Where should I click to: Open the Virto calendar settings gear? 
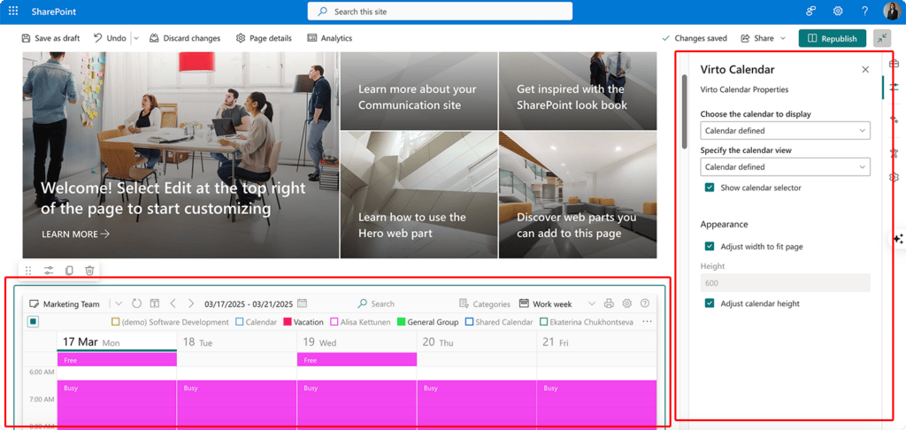click(627, 303)
